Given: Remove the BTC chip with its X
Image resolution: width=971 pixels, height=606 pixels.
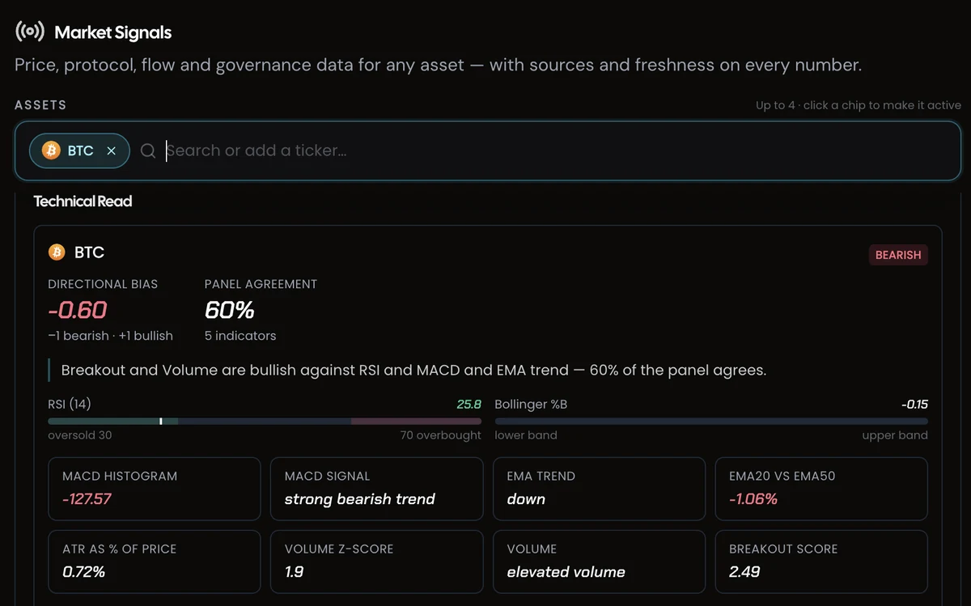Looking at the screenshot, I should click(x=112, y=150).
